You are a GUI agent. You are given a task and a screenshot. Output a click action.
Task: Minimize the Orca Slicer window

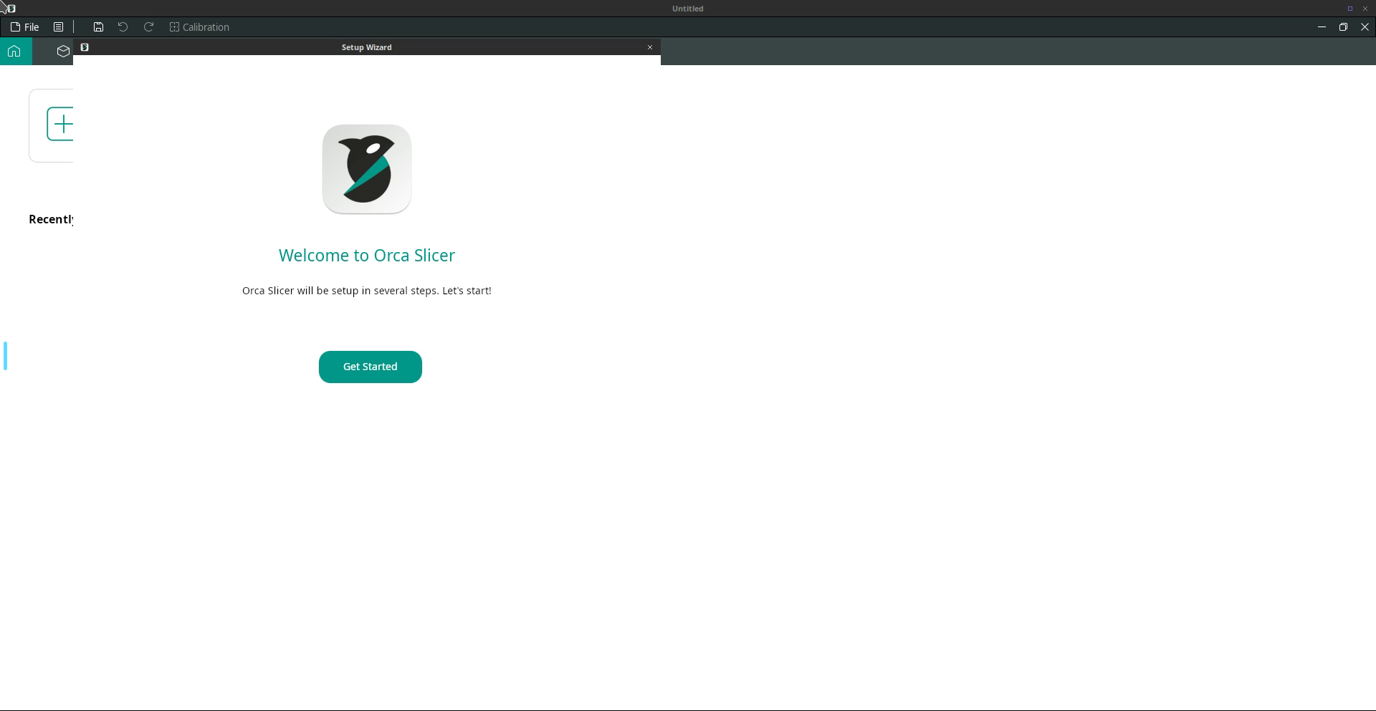pyautogui.click(x=1322, y=27)
